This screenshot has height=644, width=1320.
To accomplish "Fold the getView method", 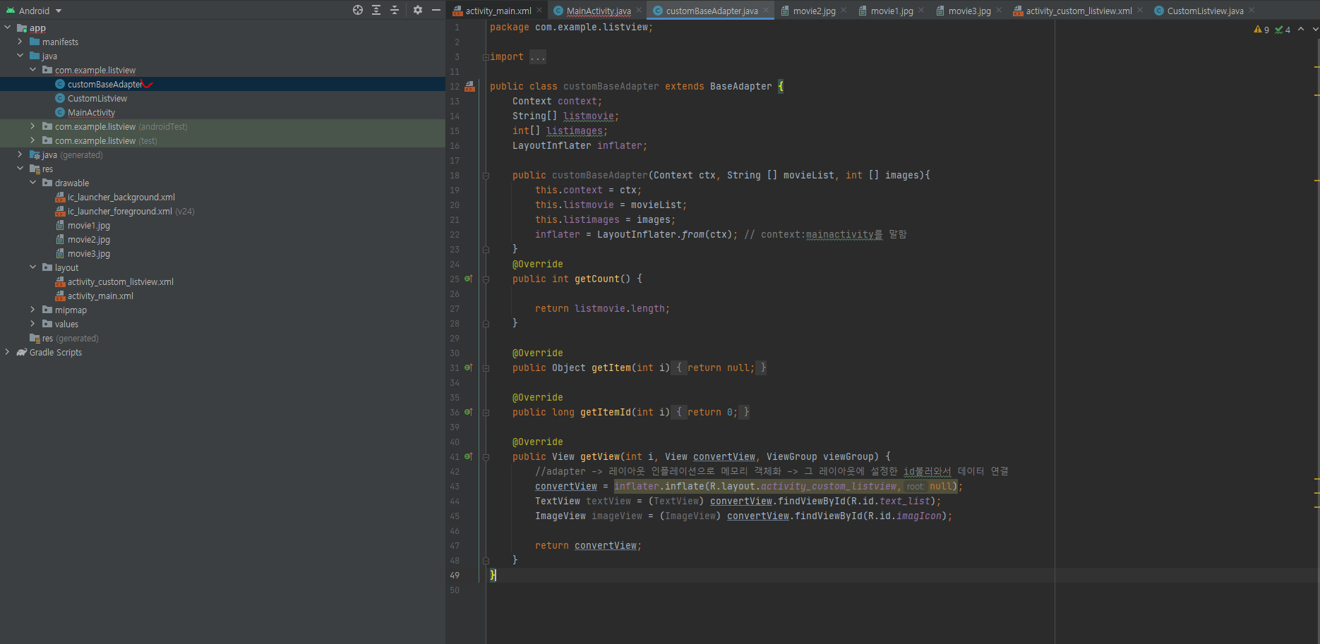I will (486, 457).
